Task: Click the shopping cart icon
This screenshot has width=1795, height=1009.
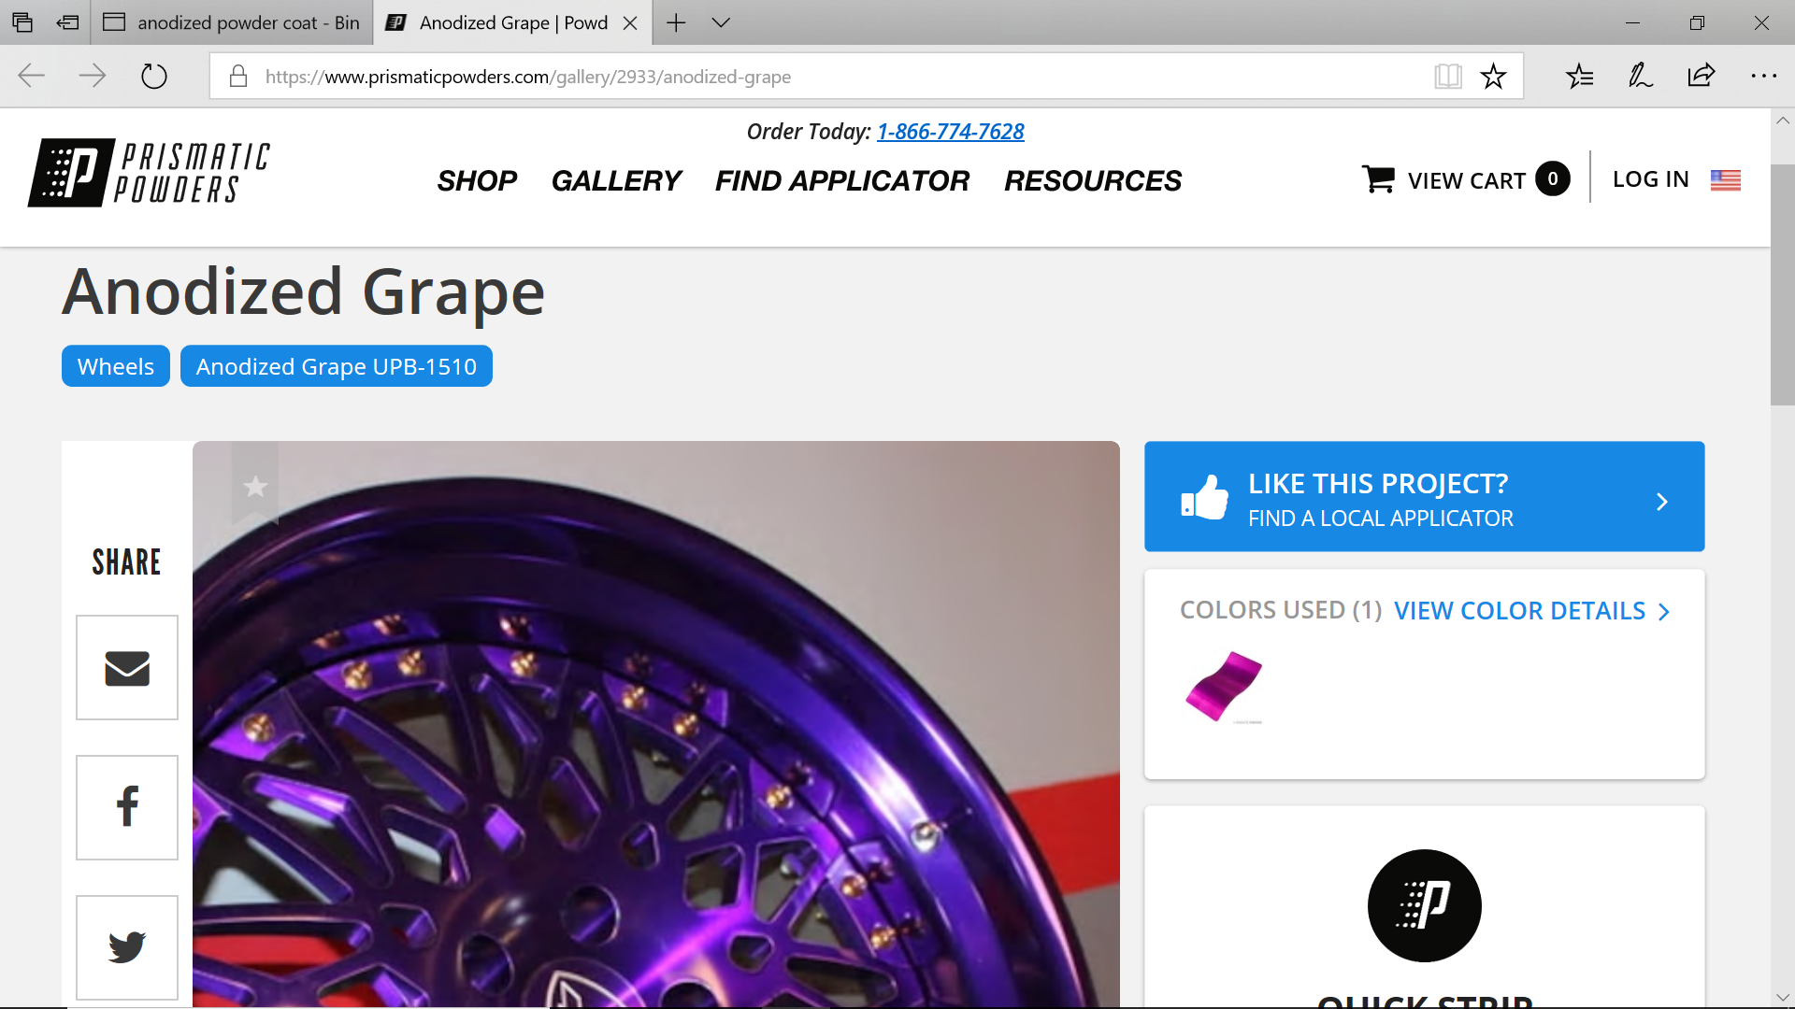Action: point(1378,179)
